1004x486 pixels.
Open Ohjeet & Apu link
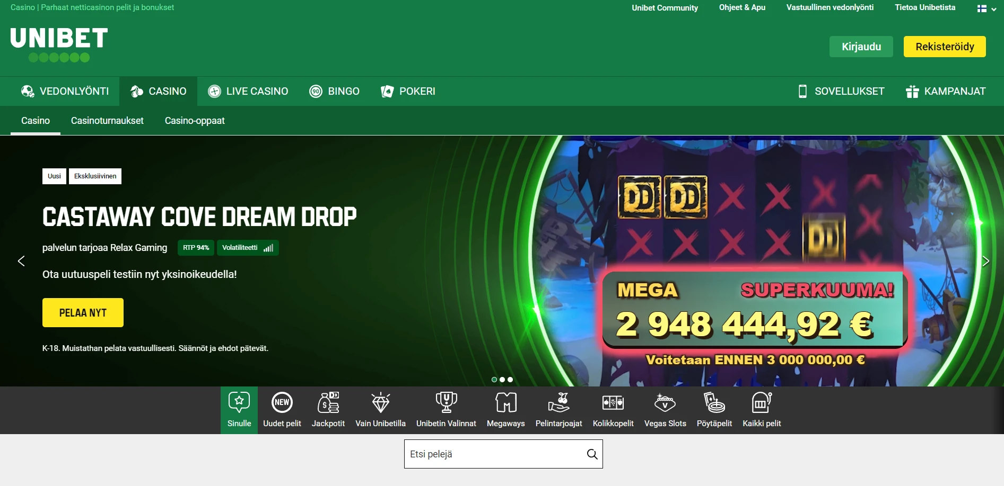[742, 7]
